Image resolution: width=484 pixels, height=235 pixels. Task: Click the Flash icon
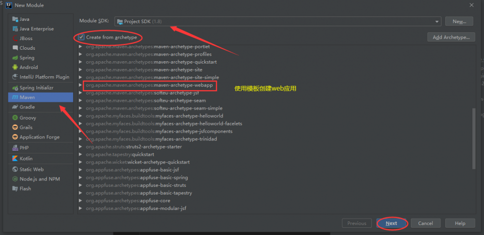(15, 189)
